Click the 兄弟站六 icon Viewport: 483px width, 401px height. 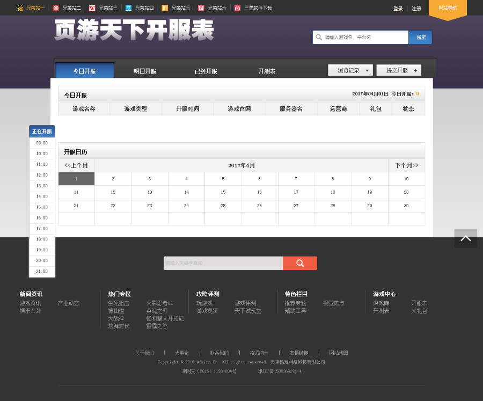[201, 8]
